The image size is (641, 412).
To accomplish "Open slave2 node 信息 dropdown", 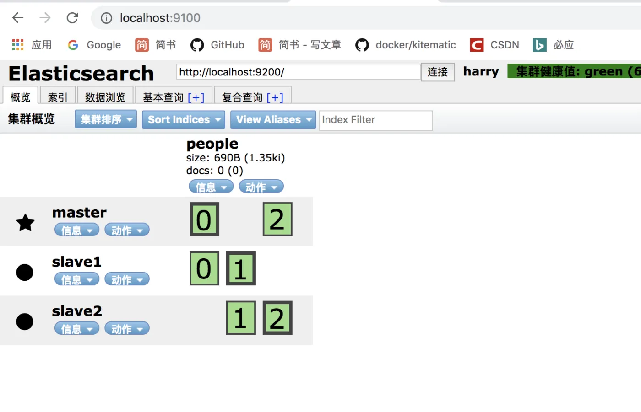I will point(77,328).
